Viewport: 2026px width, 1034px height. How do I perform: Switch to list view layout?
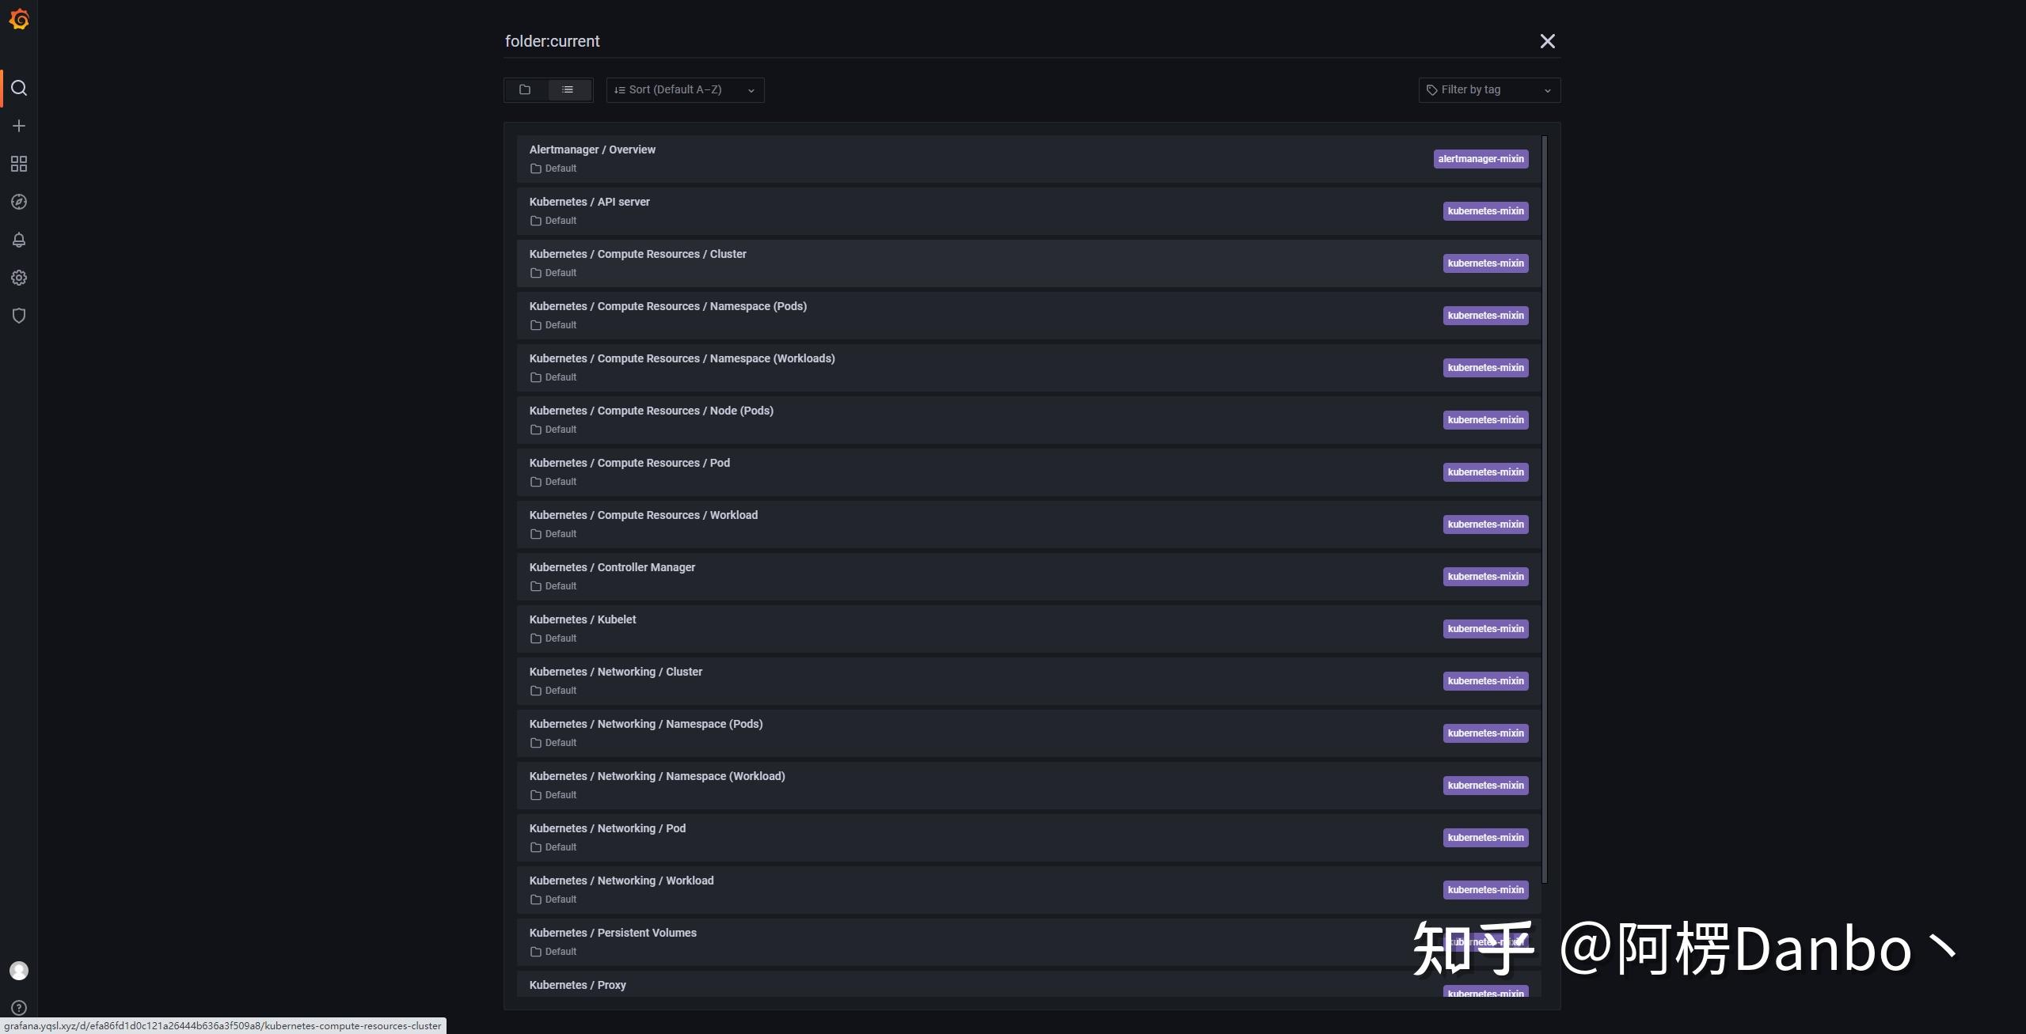pyautogui.click(x=568, y=89)
